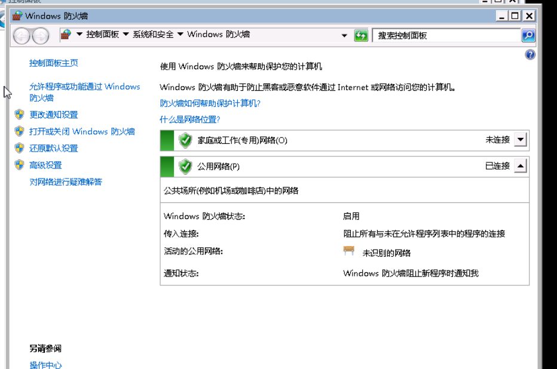The height and width of the screenshot is (369, 557).
Task: Click the firewall icon in address bar
Action: [x=66, y=35]
